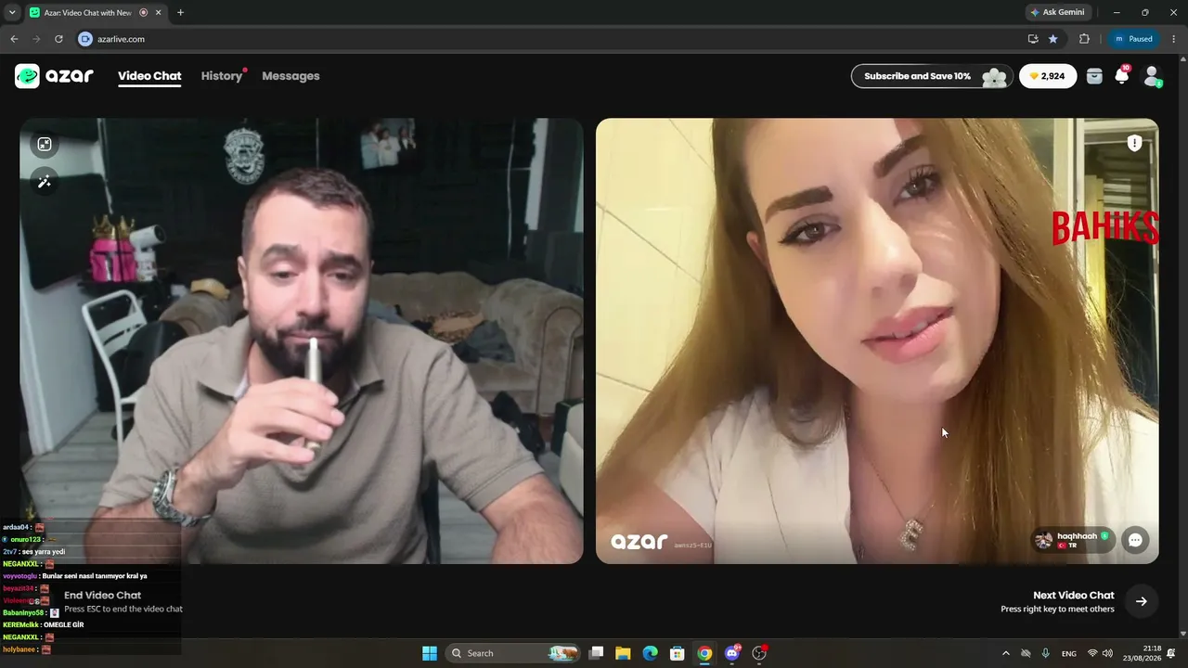Open the Azar profile avatar menu
Viewport: 1188px width, 668px height.
coord(1152,76)
